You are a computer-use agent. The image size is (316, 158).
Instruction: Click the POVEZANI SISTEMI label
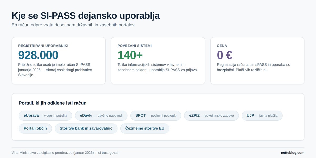(135, 46)
